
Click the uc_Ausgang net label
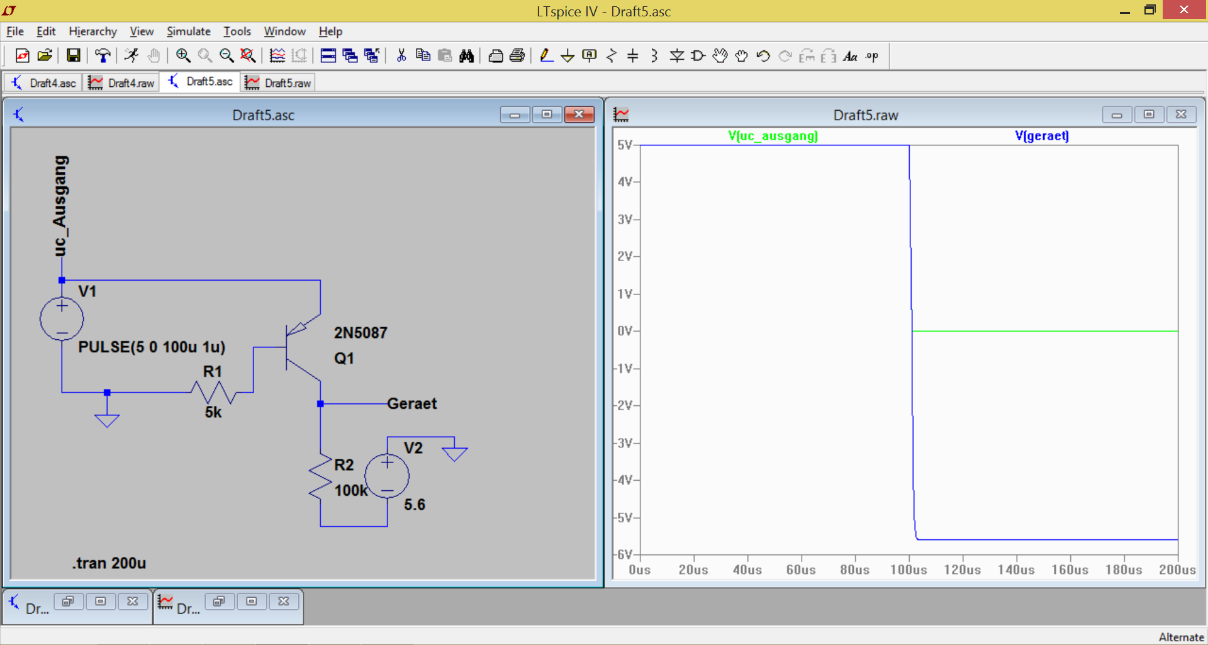pos(60,206)
